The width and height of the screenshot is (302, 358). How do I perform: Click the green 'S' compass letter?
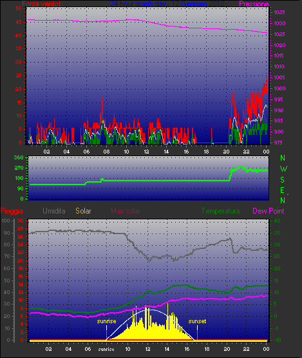283,180
